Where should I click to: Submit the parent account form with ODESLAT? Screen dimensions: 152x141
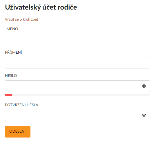[18, 132]
